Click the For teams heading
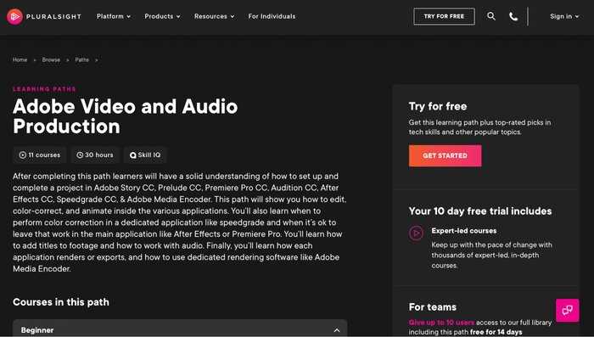The width and height of the screenshot is (594, 337). 432,307
